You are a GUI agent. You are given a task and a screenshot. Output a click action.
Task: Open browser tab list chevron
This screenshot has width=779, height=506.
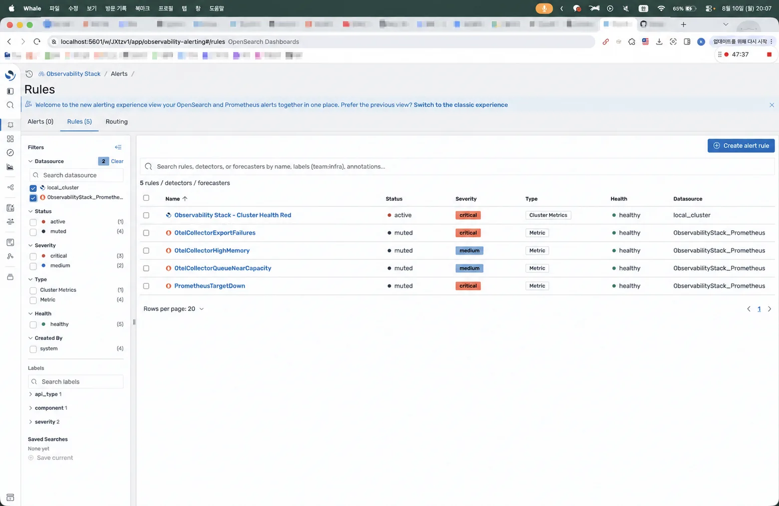[x=725, y=24]
